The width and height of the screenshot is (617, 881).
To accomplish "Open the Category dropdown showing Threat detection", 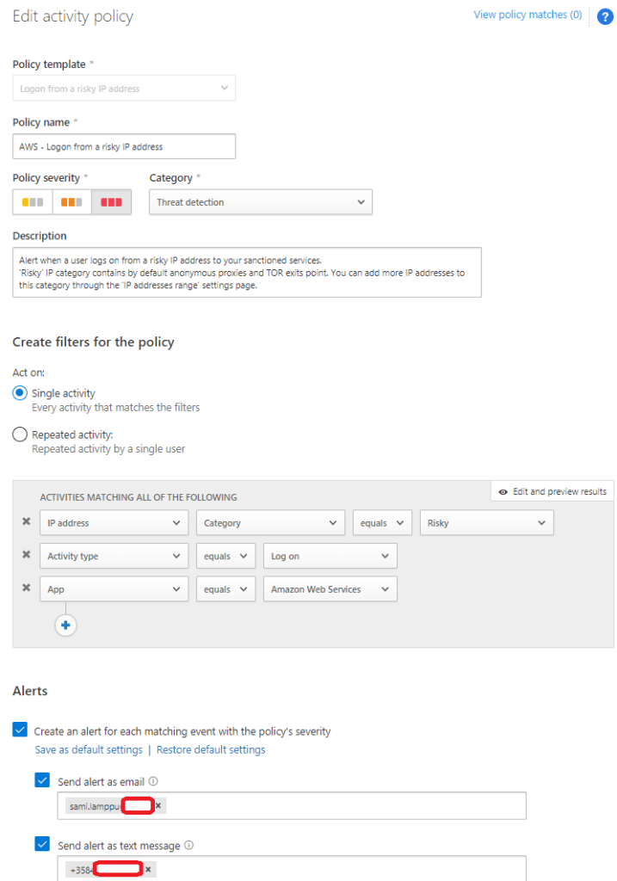I will (260, 202).
